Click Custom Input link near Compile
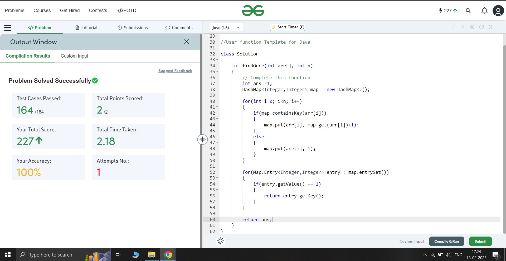Screen dimensions: 506x261 (412, 241)
